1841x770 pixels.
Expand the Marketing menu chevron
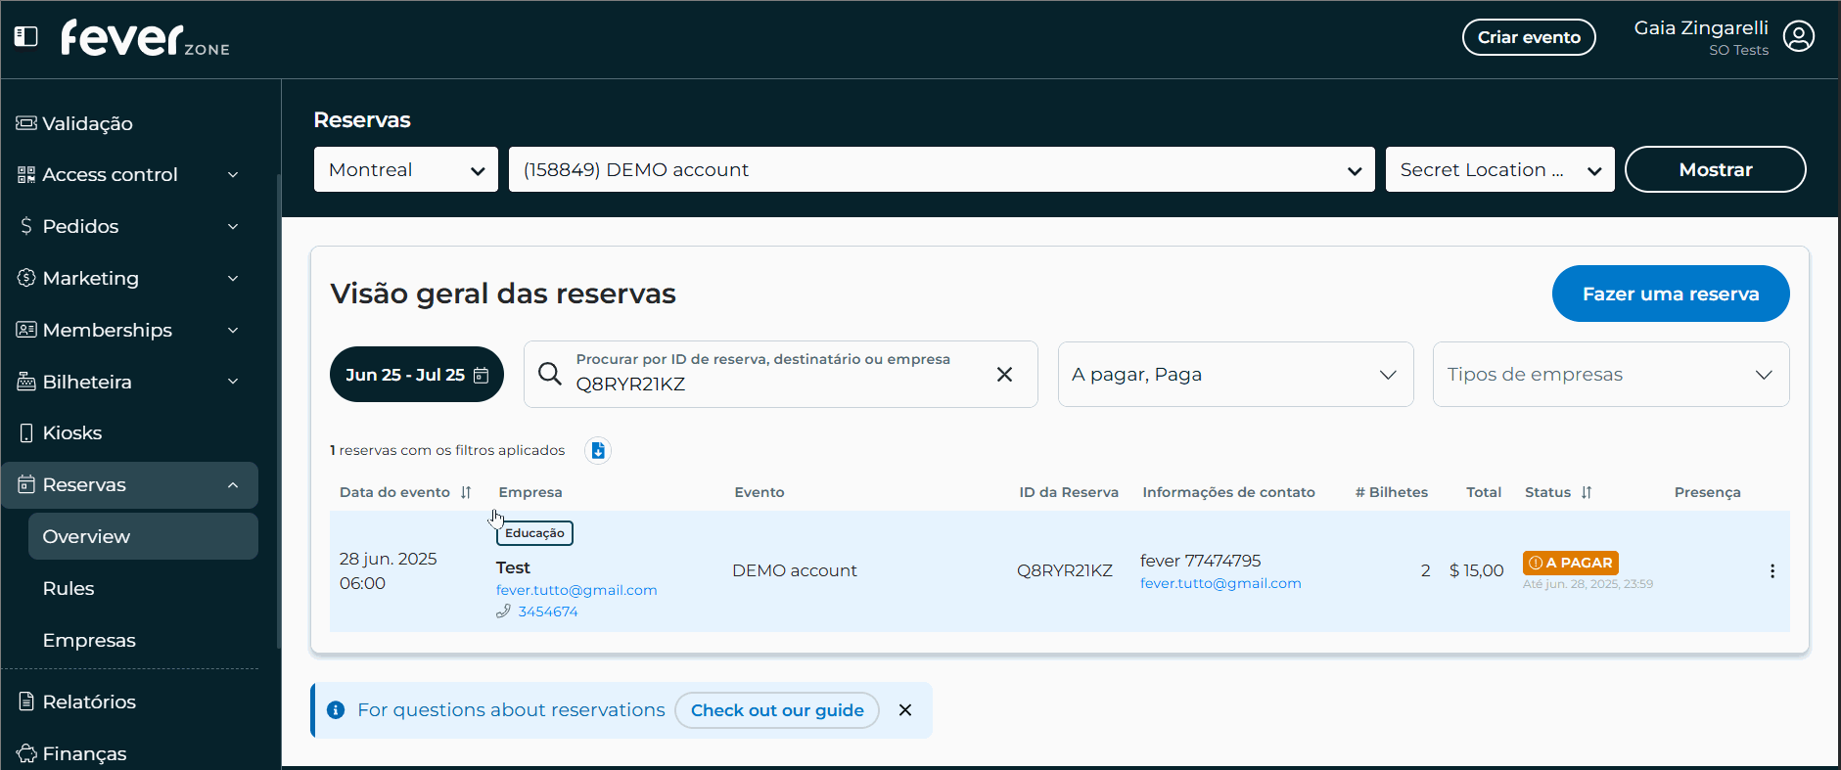point(233,278)
